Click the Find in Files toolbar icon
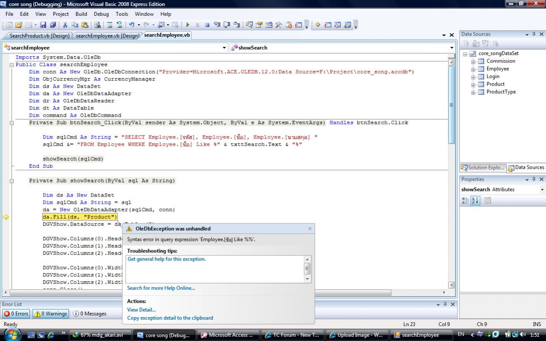 [97, 25]
